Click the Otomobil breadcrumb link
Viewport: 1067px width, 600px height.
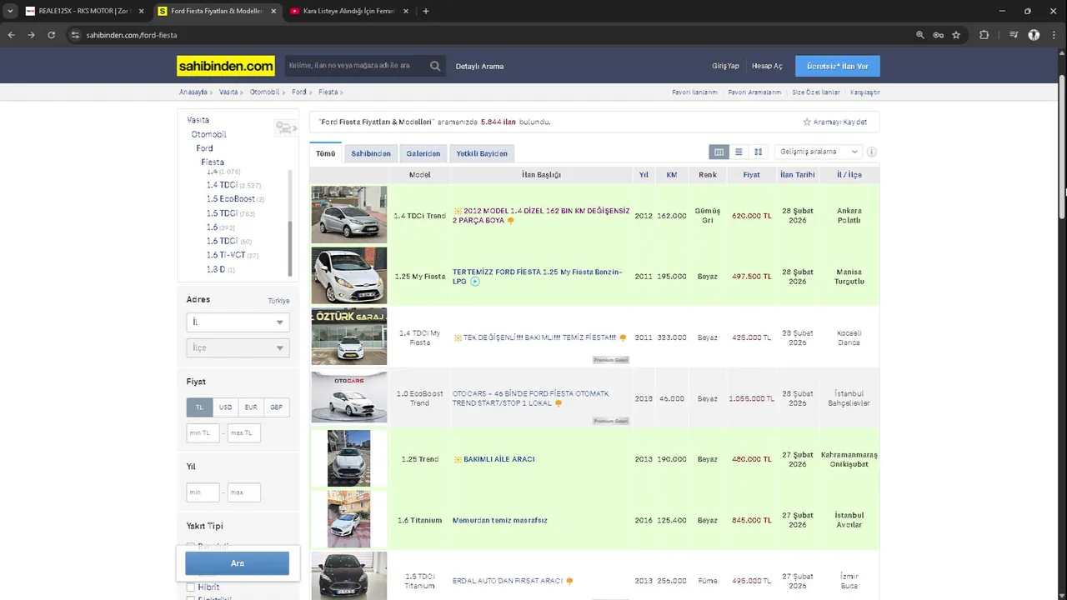pos(264,92)
